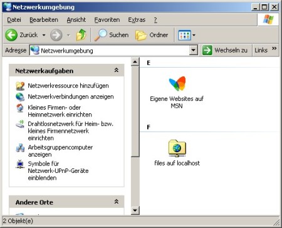282x228 pixels.
Task: Close the Netzwerkumgebung window
Action: 274,7
